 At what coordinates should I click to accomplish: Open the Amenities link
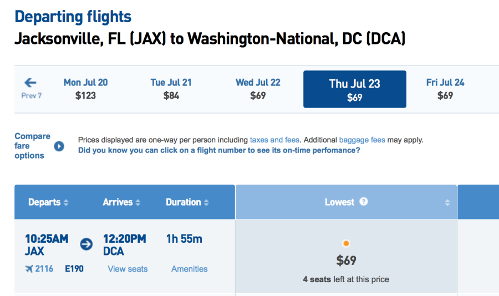click(190, 269)
